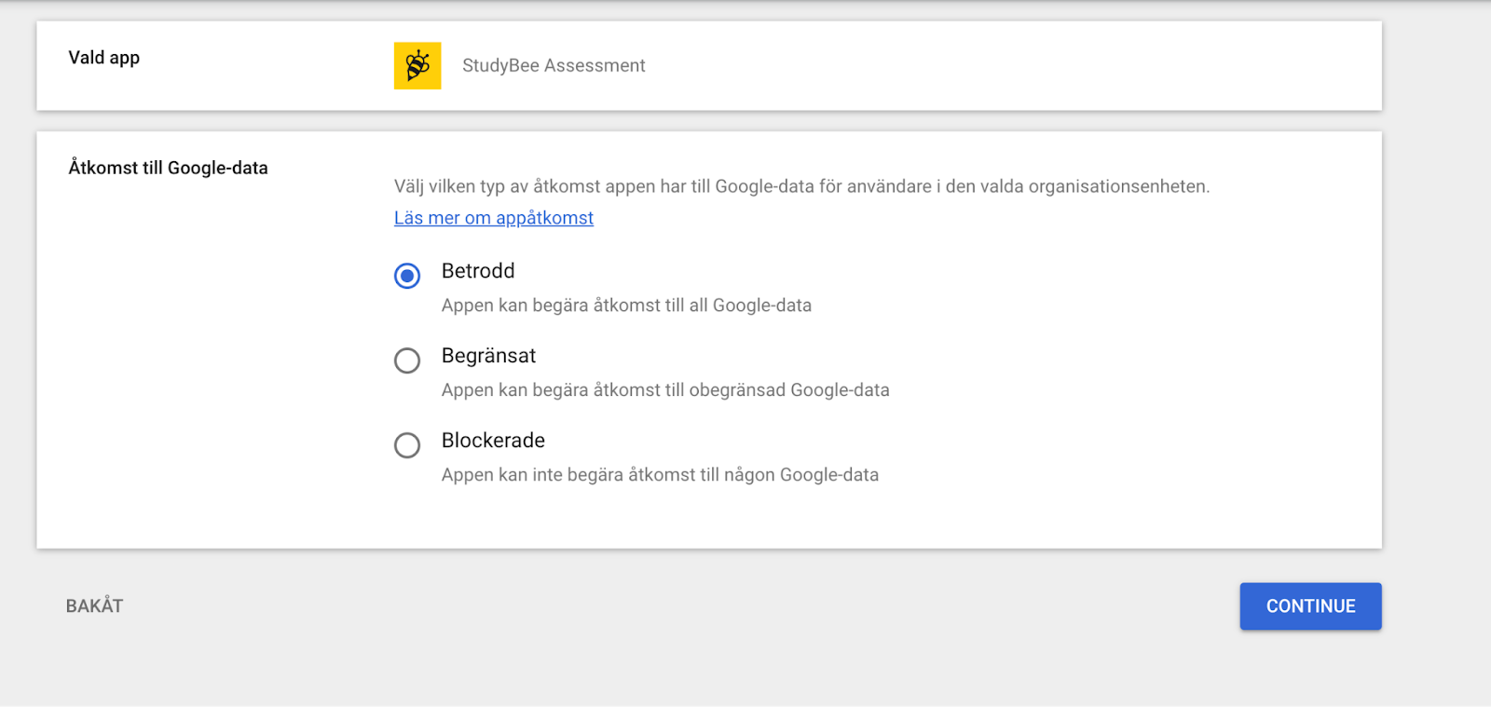Screen dimensions: 1491x707
Task: Select the Betrodd radio button
Action: click(407, 276)
